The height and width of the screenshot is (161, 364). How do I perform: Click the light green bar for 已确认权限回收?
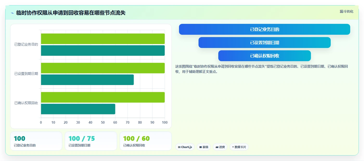coord(103,97)
